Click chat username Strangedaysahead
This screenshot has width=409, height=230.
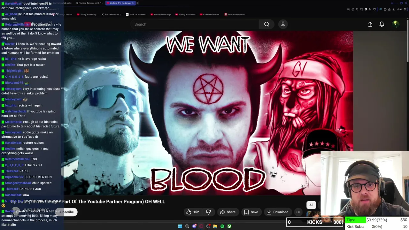[x=18, y=183]
